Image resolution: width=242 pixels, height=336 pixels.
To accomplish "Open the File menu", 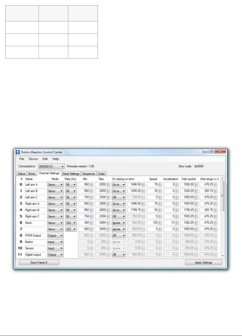I will 22,159.
